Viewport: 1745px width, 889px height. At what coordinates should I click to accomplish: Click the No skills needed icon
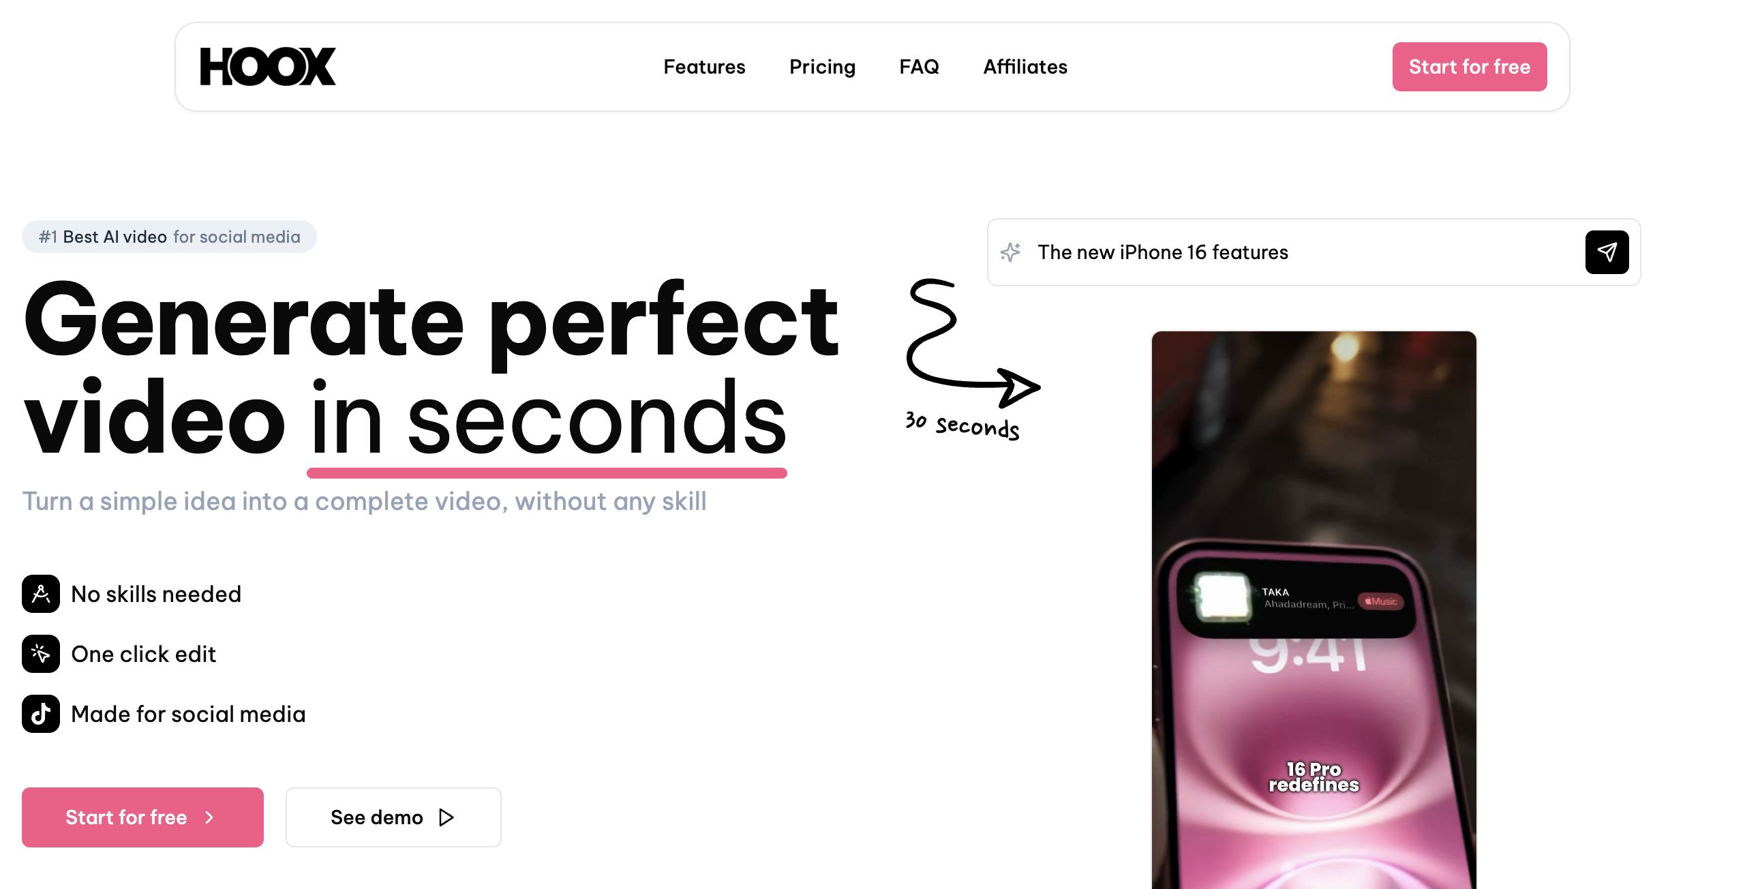coord(41,594)
